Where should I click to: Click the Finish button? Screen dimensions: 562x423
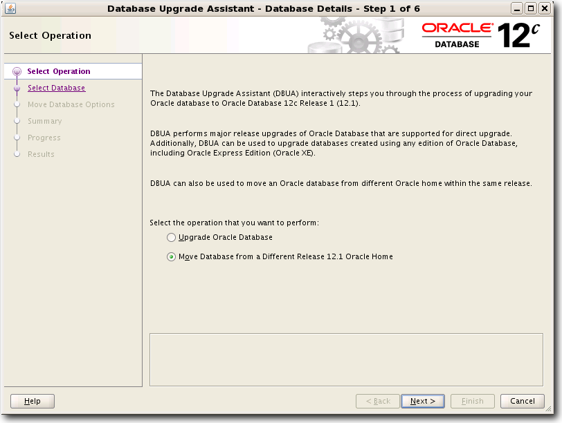[x=473, y=401]
